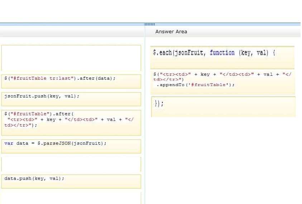Click the bottom partial slot in source list
The image size is (302, 204).
pyautogui.click(x=71, y=198)
